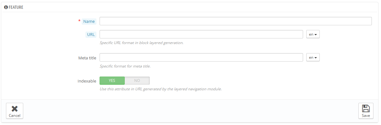Click the red required asterisk by Name
Viewport: 381px width, 125px height.
tap(79, 21)
